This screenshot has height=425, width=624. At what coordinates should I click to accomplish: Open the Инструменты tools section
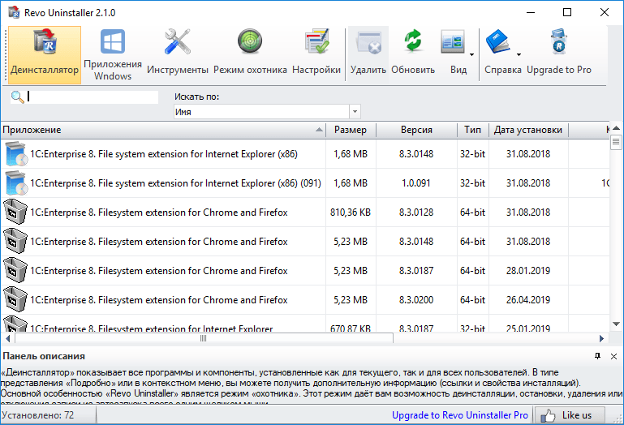coord(178,55)
